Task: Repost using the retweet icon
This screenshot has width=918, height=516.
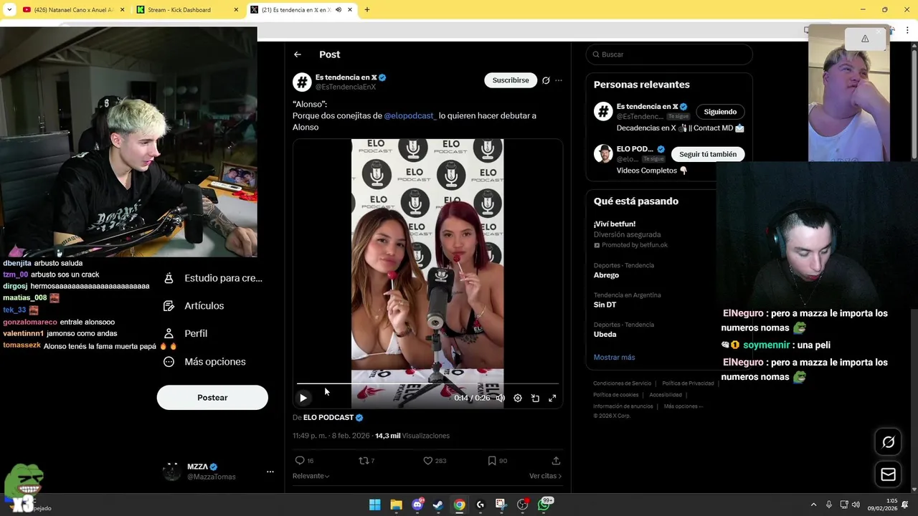Action: [364, 461]
